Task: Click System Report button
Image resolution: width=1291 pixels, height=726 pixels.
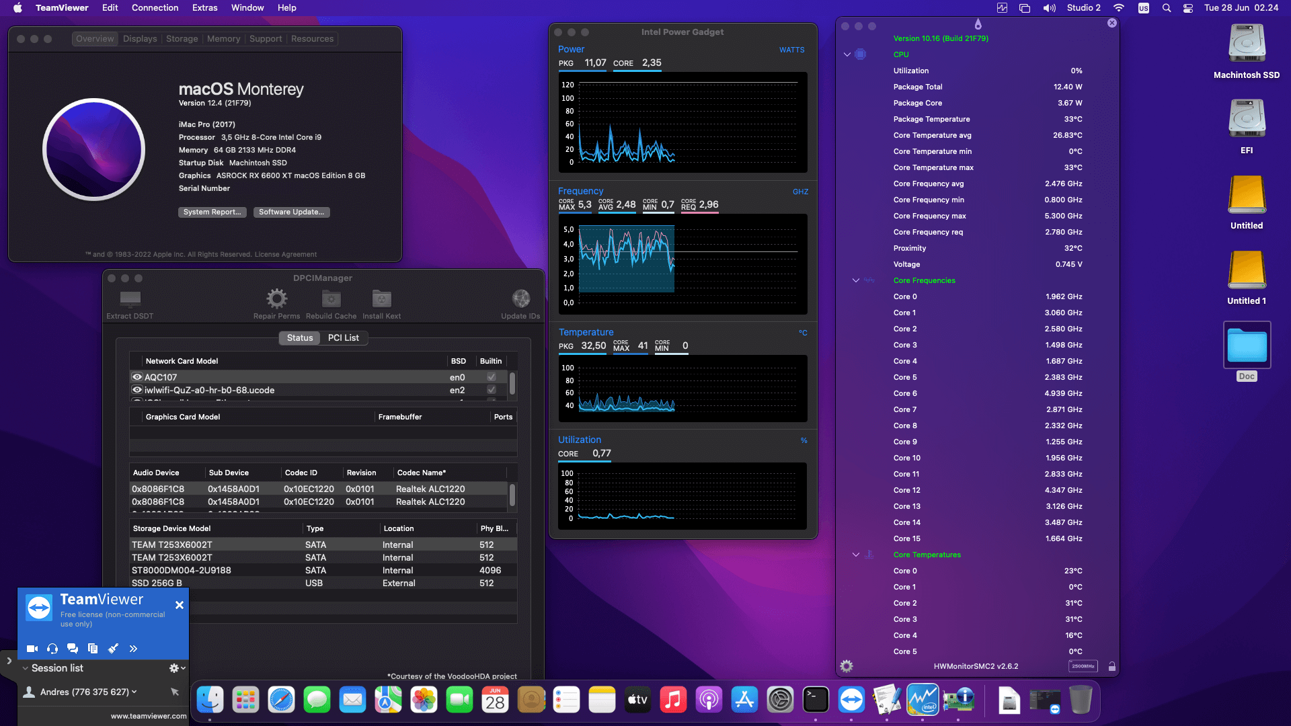Action: [x=212, y=212]
